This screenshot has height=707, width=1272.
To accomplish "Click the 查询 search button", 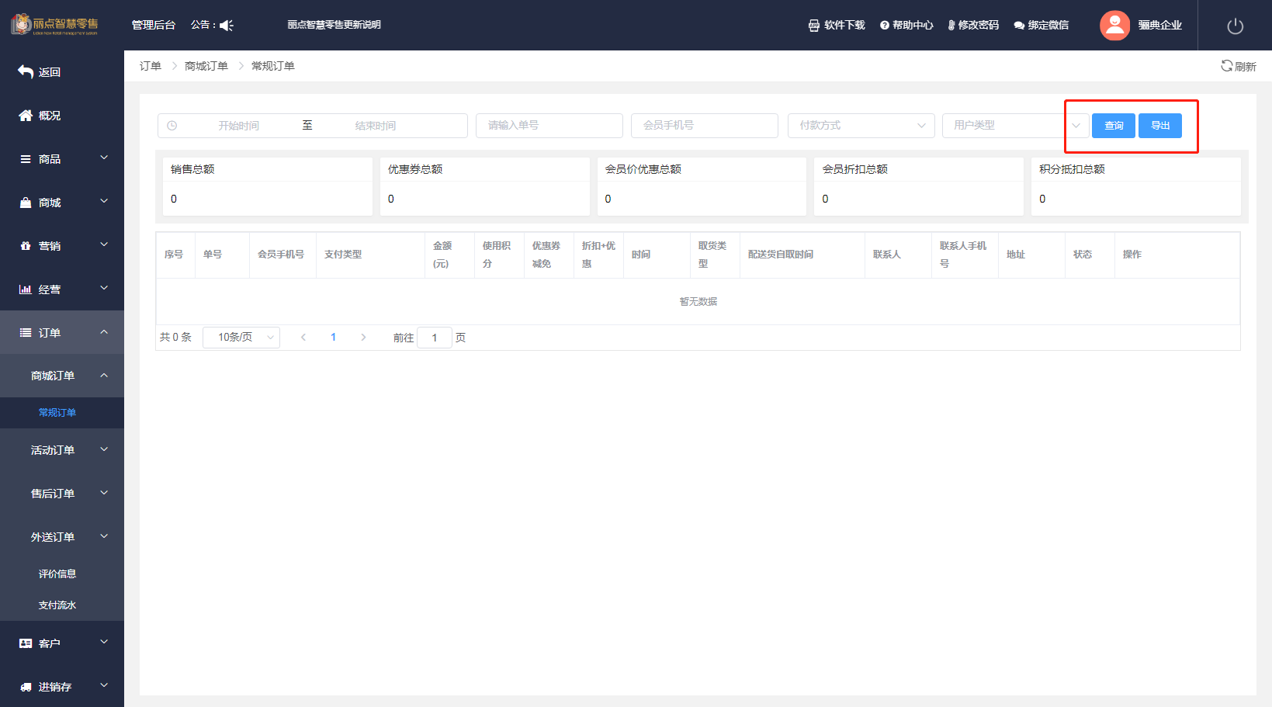I will click(1114, 125).
